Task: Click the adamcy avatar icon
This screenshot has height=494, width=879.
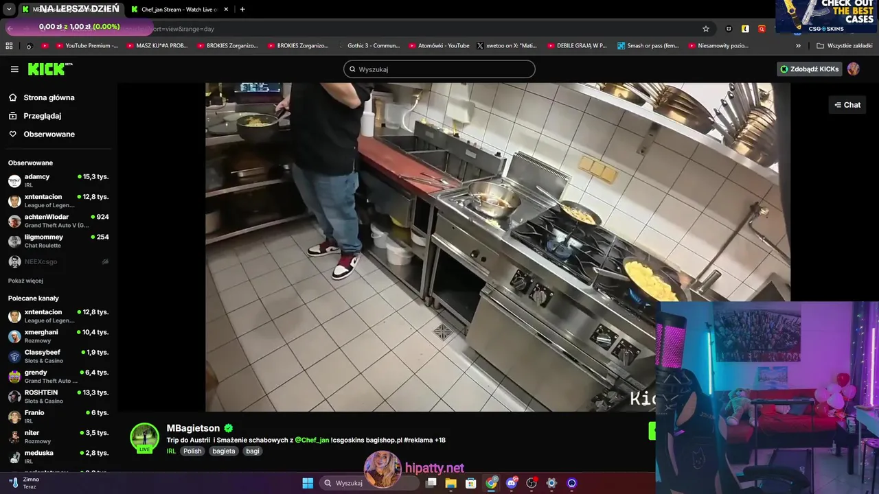Action: (14, 181)
